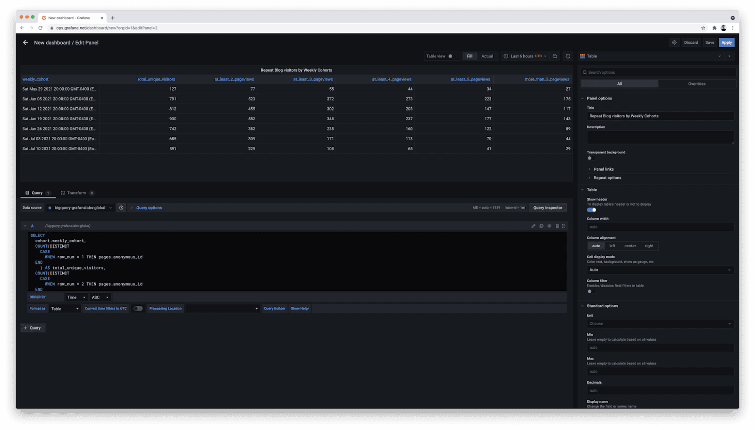Toggle query A visibility eye icon
Image resolution: width=755 pixels, height=430 pixels.
click(x=549, y=226)
